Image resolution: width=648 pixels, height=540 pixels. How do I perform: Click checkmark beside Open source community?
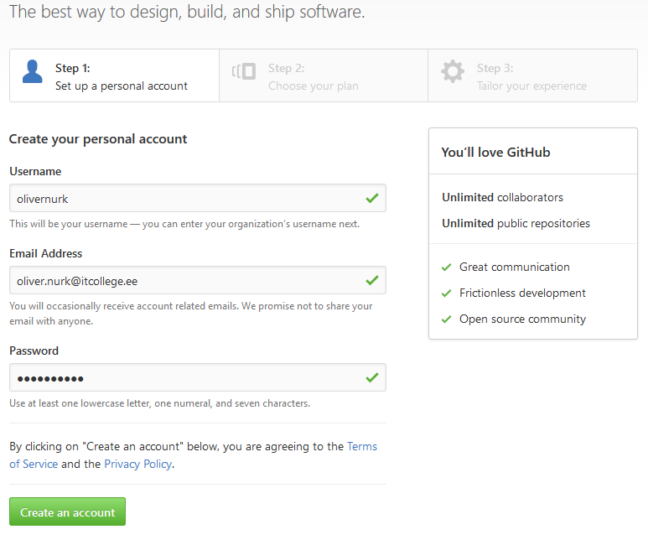click(446, 319)
